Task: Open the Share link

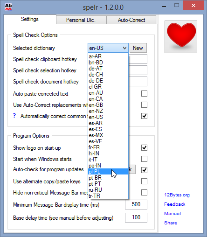Action: (171, 223)
